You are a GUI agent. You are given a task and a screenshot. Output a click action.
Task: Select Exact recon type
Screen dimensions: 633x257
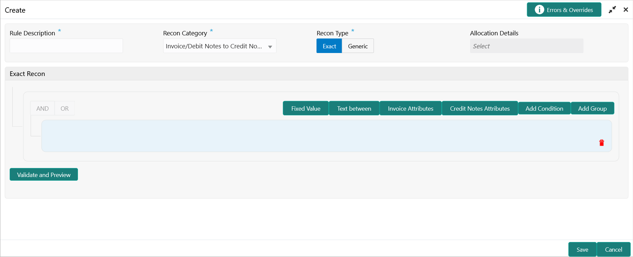(x=329, y=46)
